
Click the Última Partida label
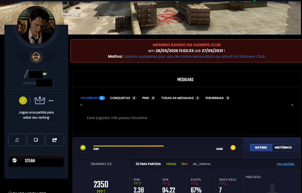tap(148, 164)
